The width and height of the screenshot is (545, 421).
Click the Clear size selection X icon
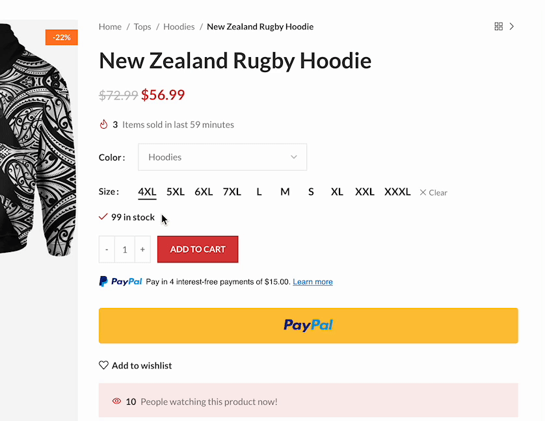tap(423, 192)
